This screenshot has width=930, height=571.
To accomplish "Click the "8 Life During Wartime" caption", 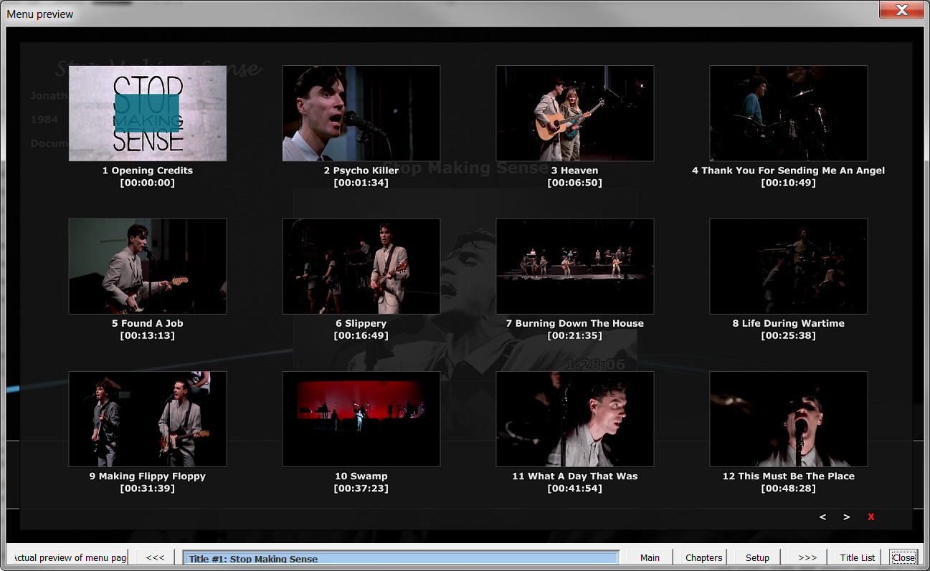I will pyautogui.click(x=789, y=323).
